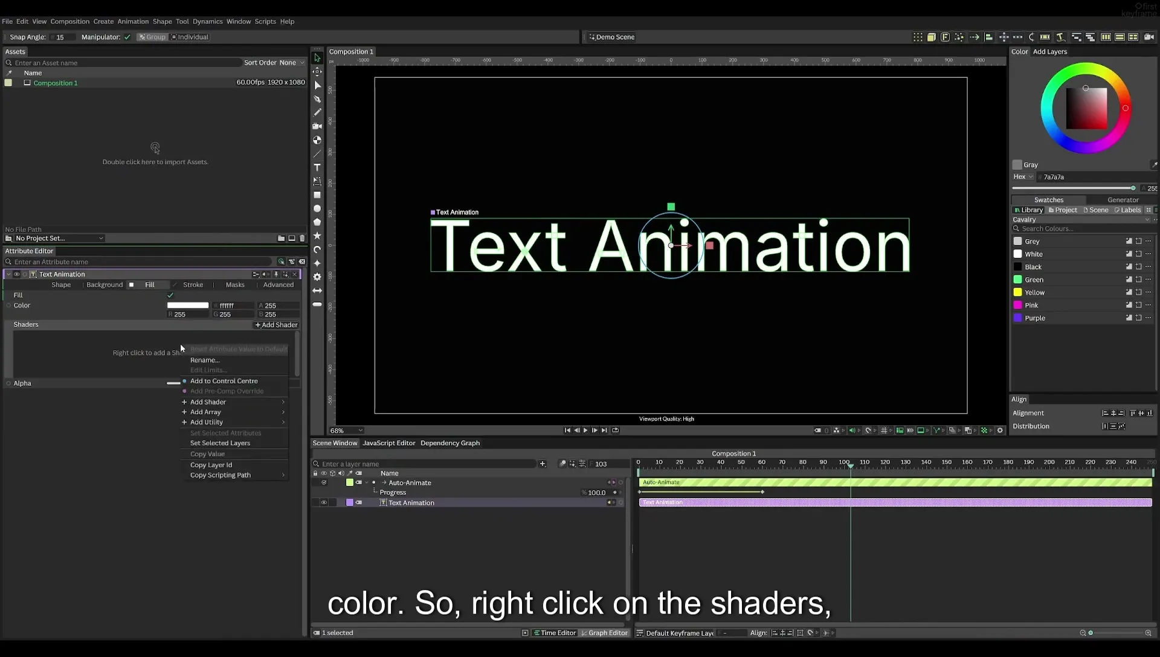Expand the Add Shader submenu

pos(234,402)
